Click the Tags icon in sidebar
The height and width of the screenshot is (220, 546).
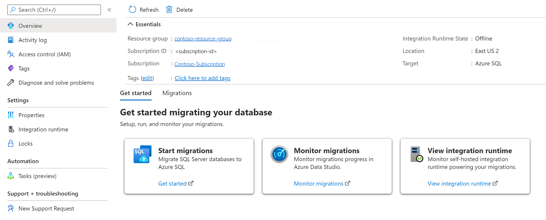tap(11, 68)
